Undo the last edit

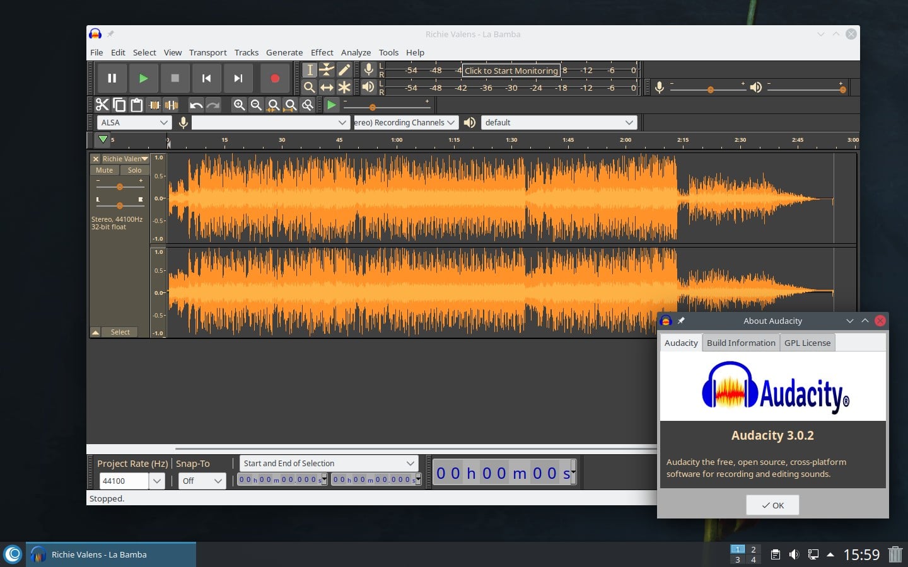197,105
